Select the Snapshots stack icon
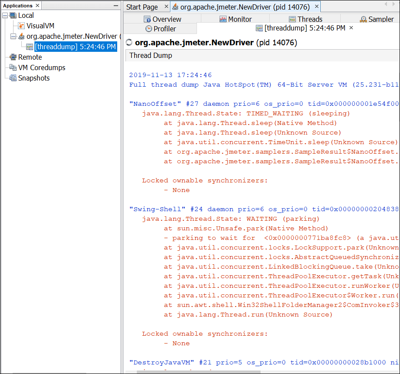The height and width of the screenshot is (374, 400). tap(13, 78)
